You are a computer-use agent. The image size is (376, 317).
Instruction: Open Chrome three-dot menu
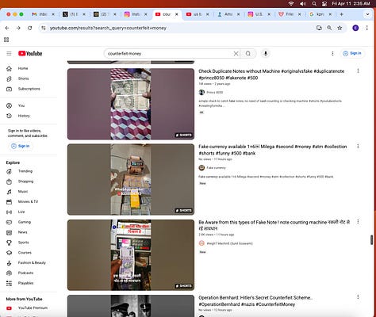pos(367,28)
